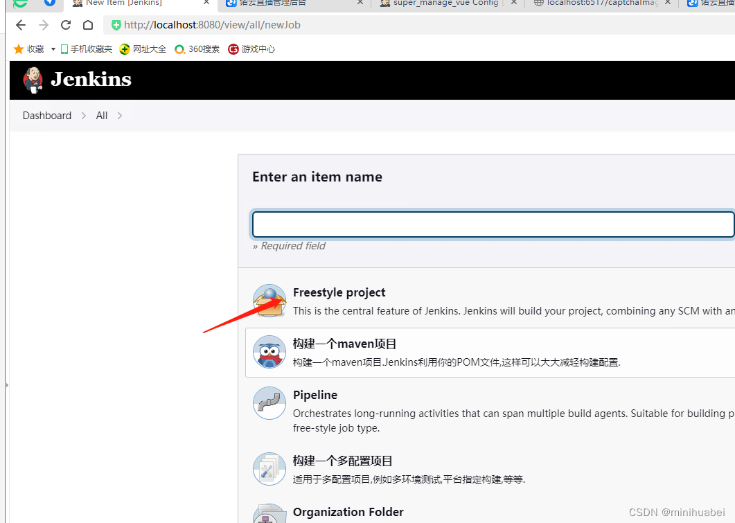Focus the item name input field

pyautogui.click(x=493, y=224)
